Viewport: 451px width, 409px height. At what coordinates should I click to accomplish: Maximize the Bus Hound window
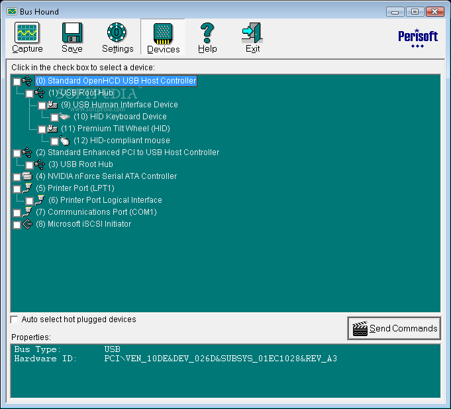pyautogui.click(x=415, y=12)
